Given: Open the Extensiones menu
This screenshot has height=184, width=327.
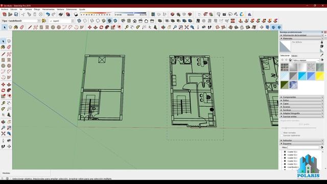Looking at the screenshot, I should (x=72, y=9).
